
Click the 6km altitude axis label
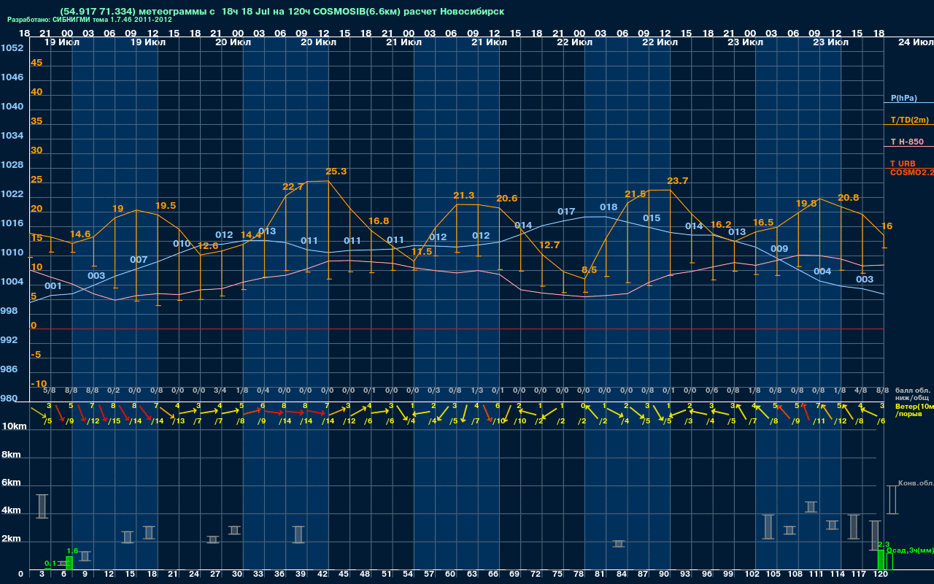point(12,483)
